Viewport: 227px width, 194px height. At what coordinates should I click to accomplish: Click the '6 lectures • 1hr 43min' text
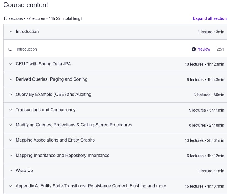(x=206, y=80)
